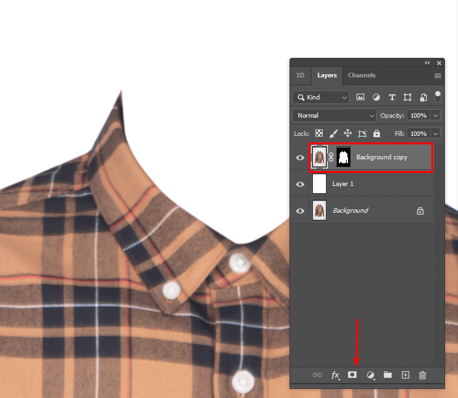Click Fill 100% value field
Screen dimensions: 458x398
tap(418, 134)
